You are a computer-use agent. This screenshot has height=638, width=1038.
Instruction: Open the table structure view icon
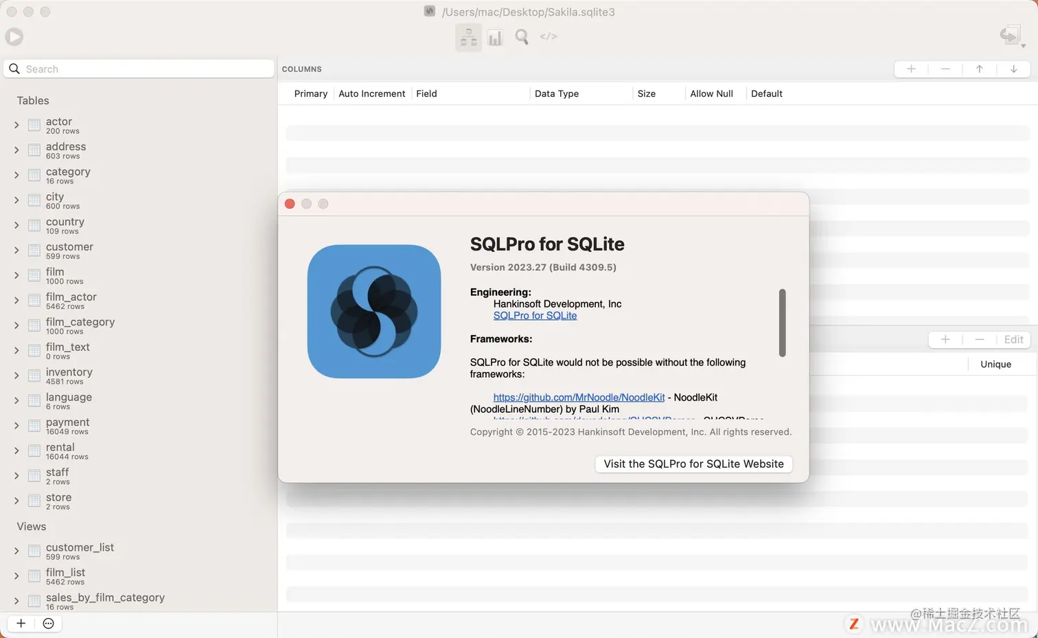pyautogui.click(x=468, y=38)
